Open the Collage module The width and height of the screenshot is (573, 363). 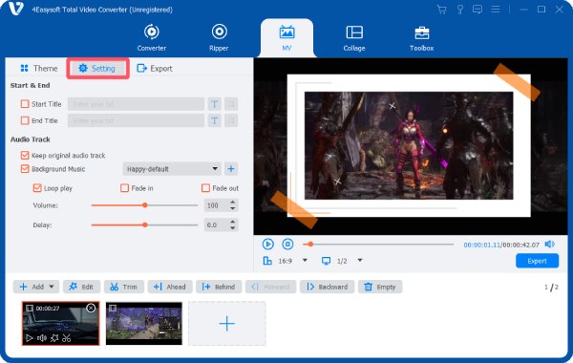pyautogui.click(x=354, y=37)
